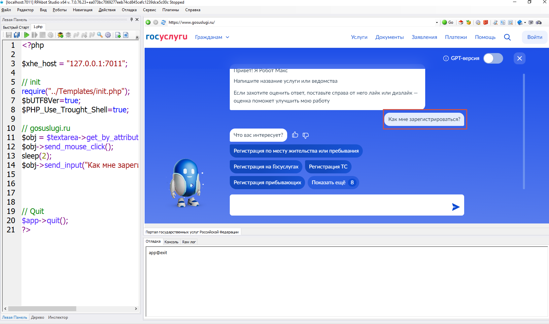The image size is (549, 324).
Task: Like the 'Что вас интересует?' answer
Action: coord(295,135)
